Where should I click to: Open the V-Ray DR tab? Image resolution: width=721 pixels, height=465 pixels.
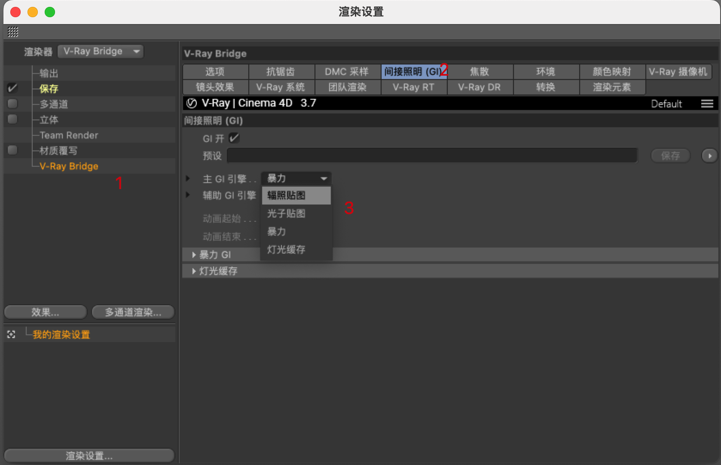tap(480, 87)
